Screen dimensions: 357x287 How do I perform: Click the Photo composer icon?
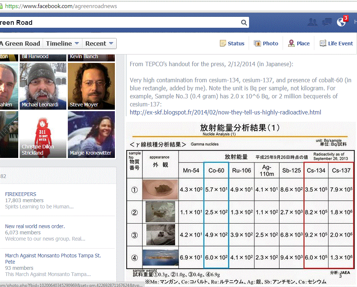(257, 43)
